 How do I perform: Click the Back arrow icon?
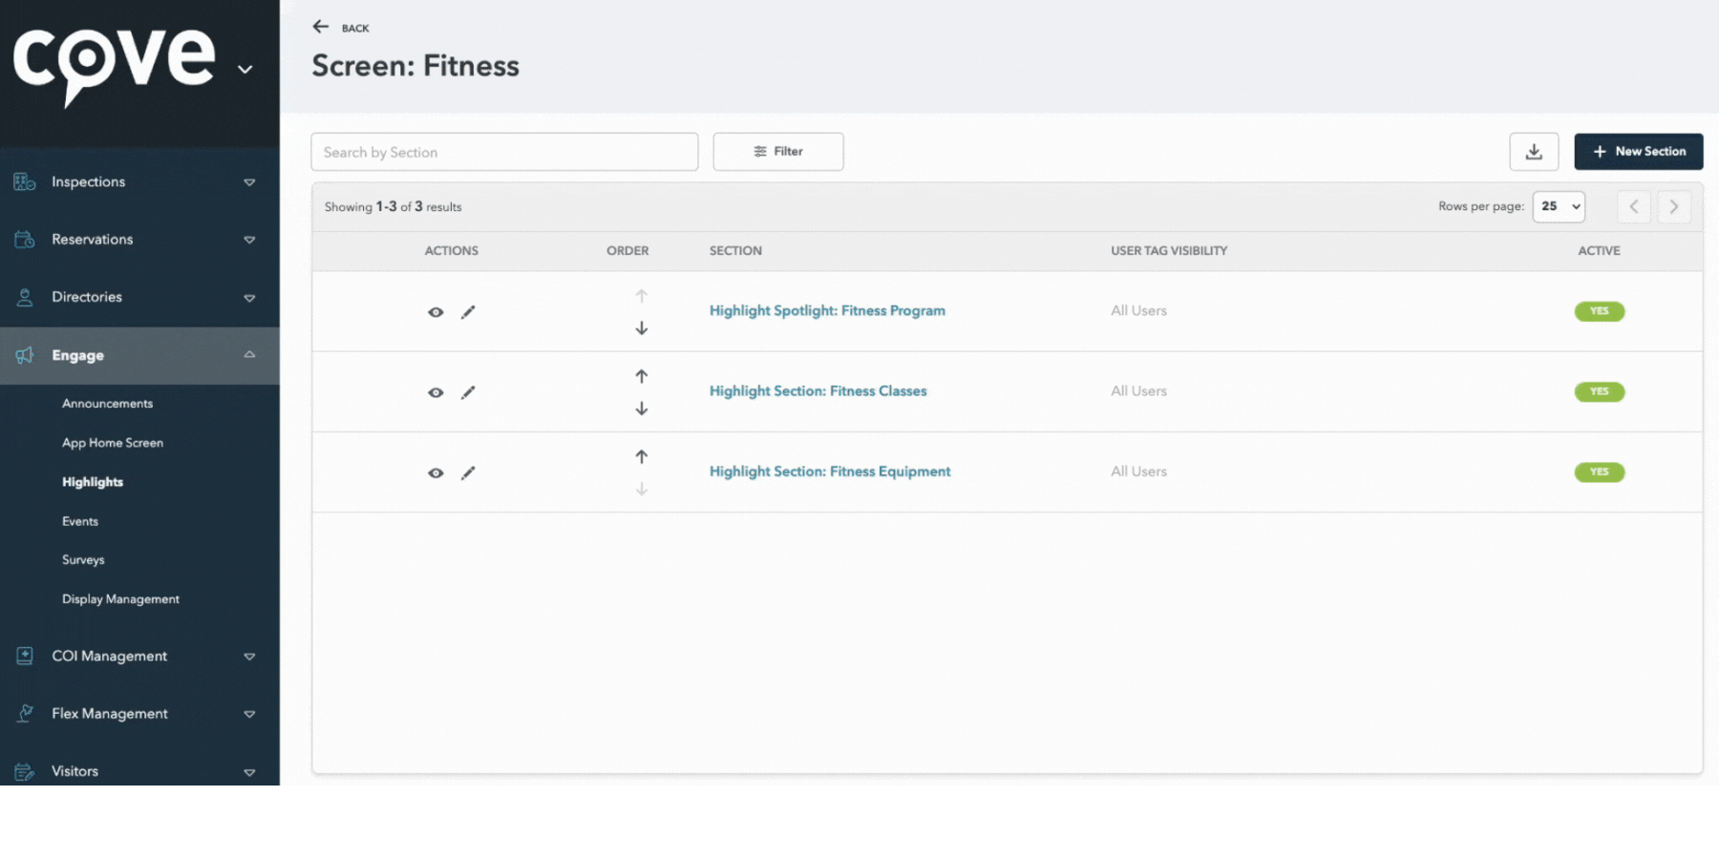pyautogui.click(x=321, y=27)
